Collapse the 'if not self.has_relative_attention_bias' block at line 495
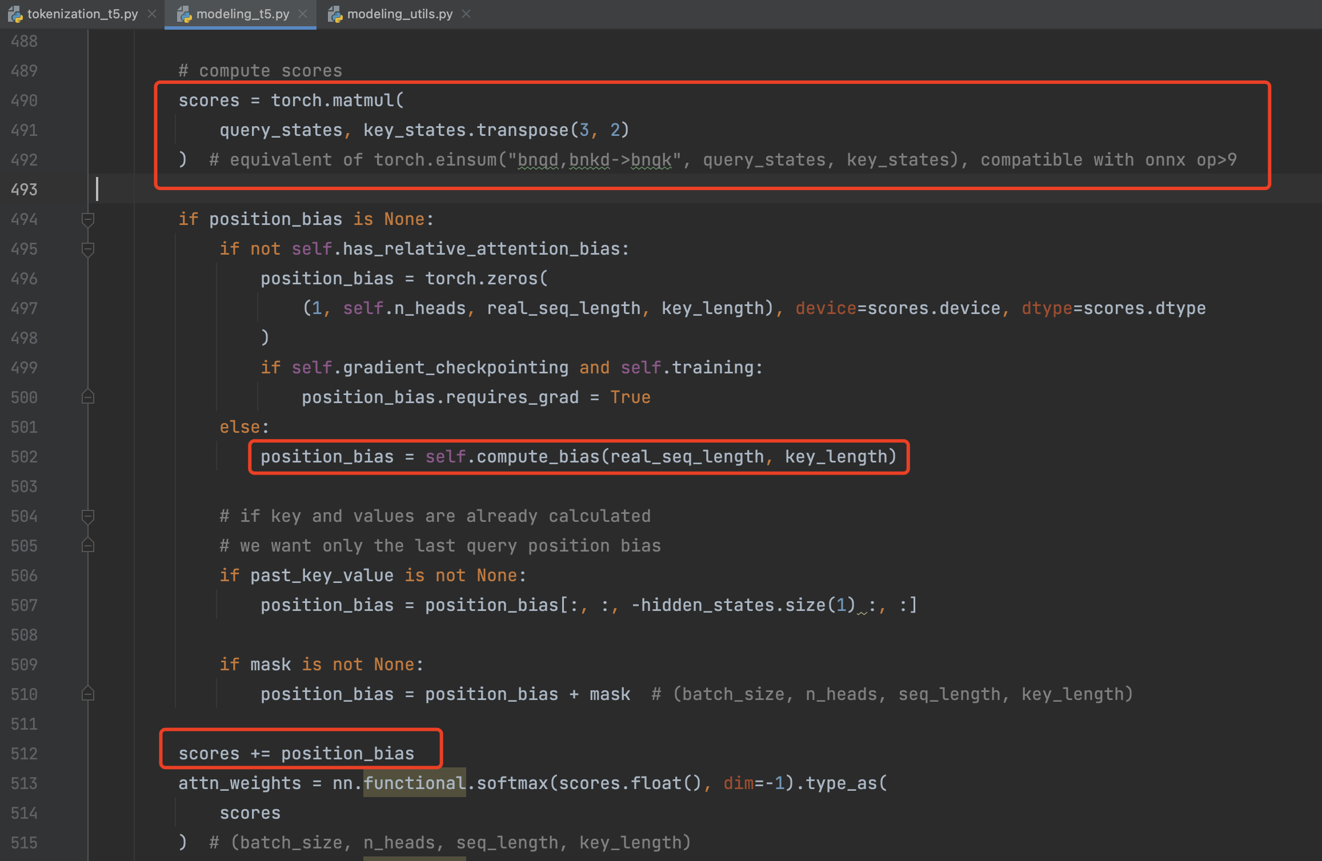The height and width of the screenshot is (861, 1322). click(87, 249)
